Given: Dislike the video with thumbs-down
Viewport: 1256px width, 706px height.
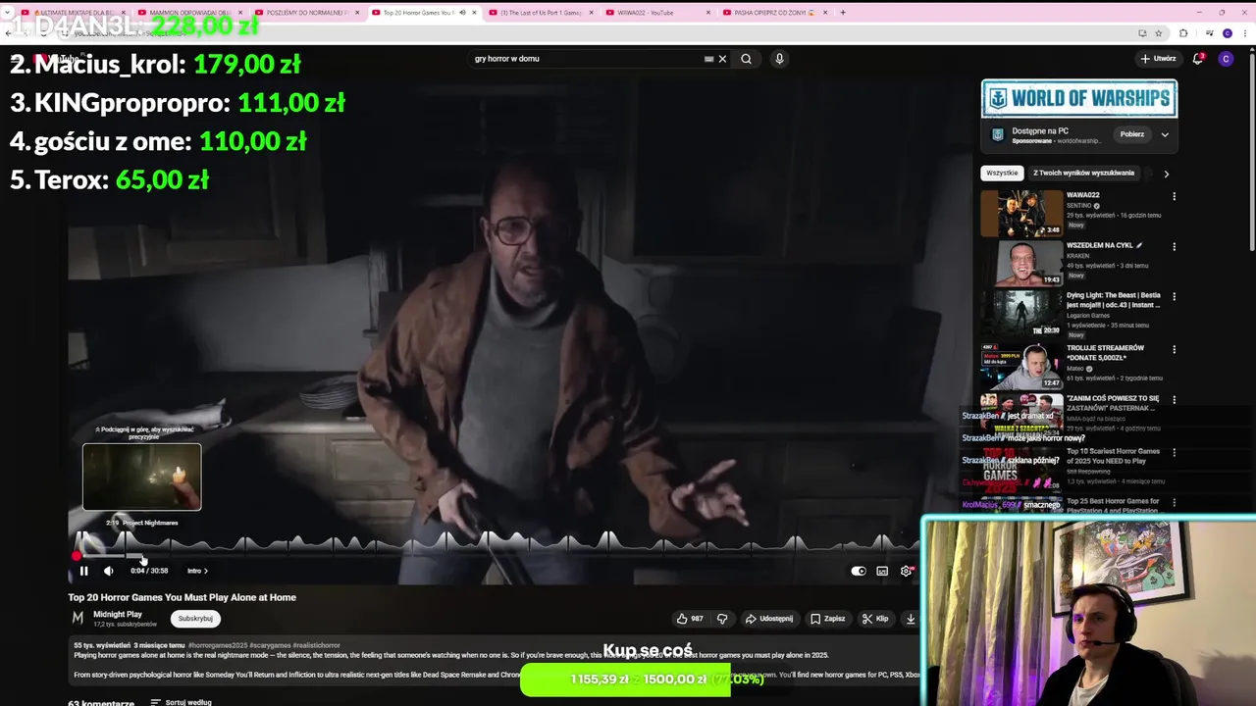Looking at the screenshot, I should tap(722, 619).
